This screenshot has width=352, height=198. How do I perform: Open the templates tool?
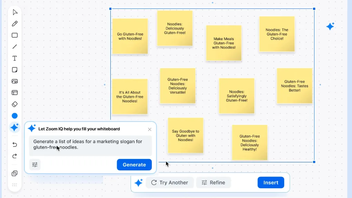(x=15, y=93)
